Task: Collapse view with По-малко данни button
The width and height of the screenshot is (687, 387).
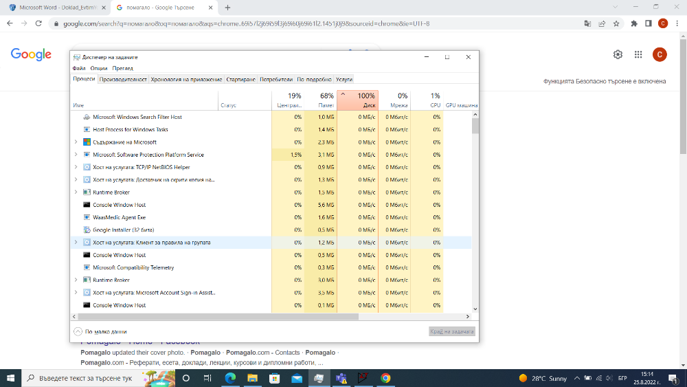Action: (100, 332)
